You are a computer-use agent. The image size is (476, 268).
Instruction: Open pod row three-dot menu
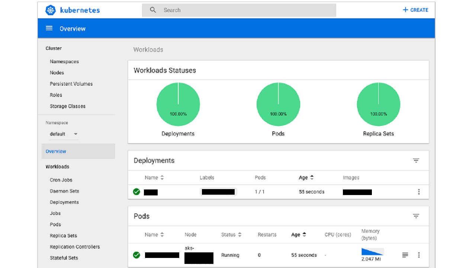419,255
